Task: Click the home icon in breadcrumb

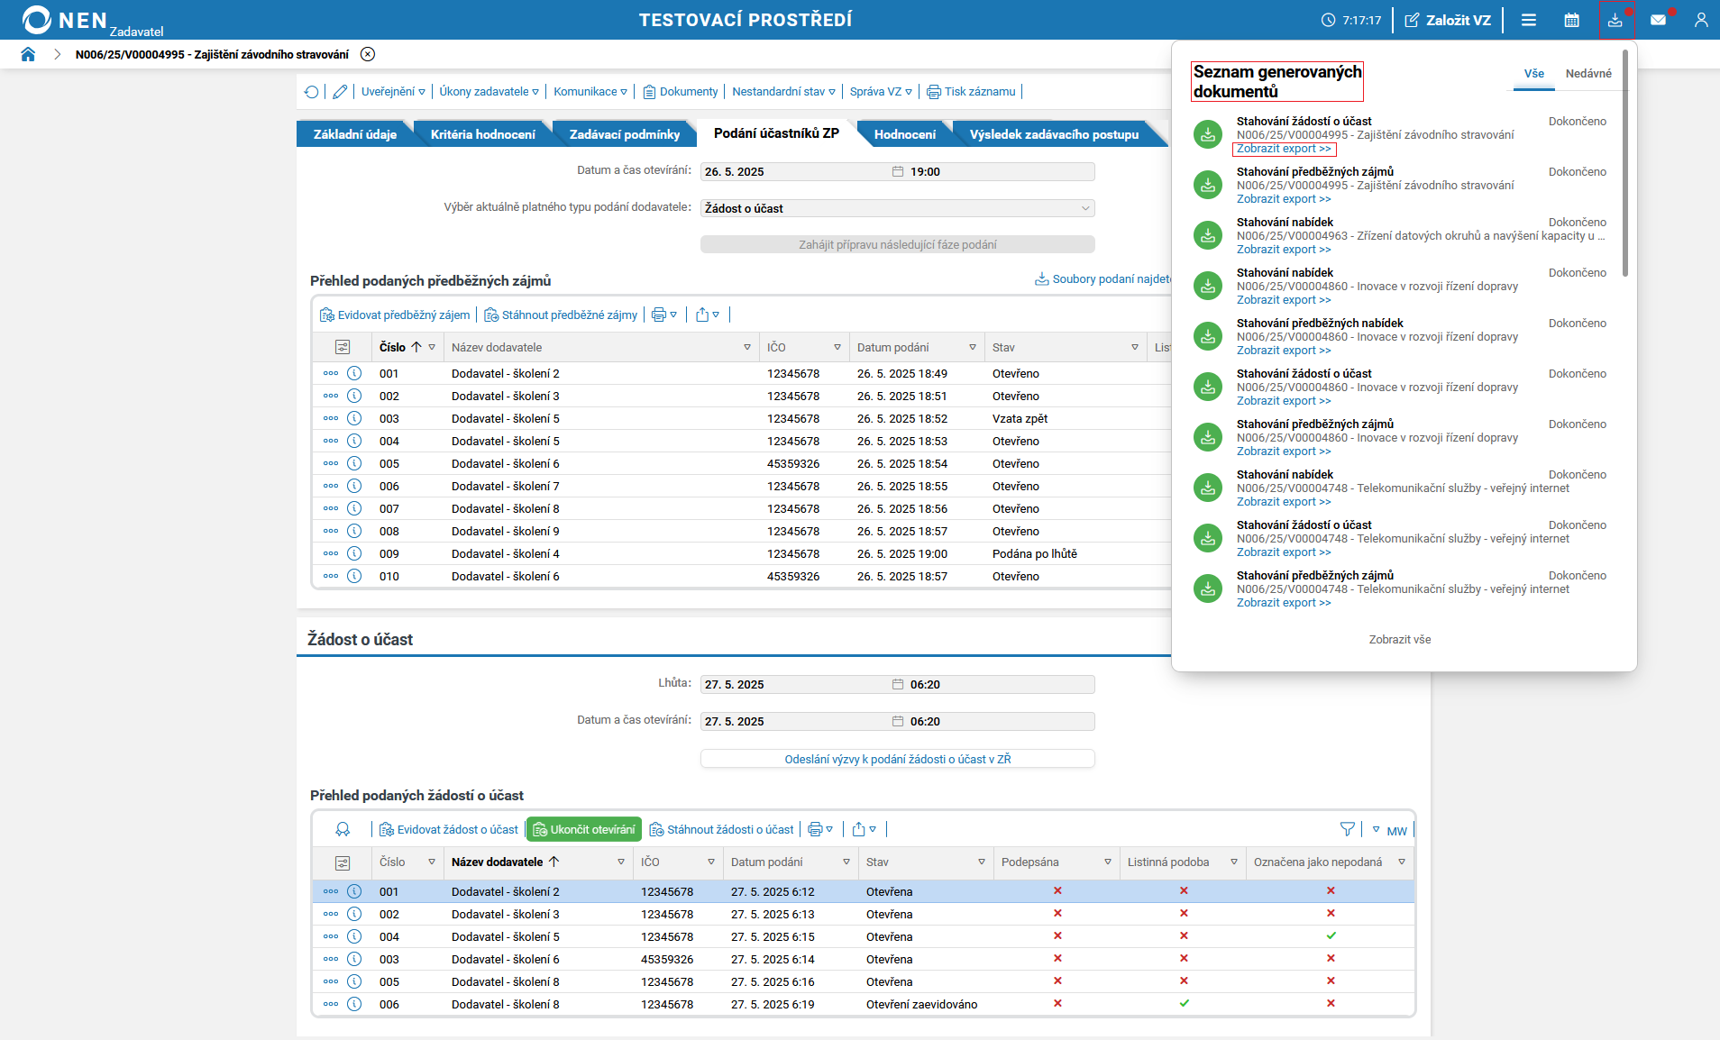Action: click(x=28, y=54)
